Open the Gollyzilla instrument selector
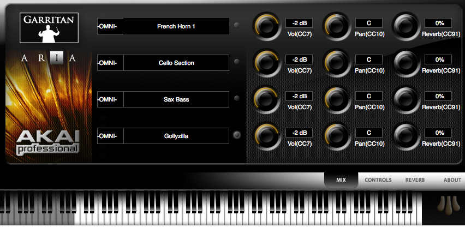Image resolution: width=465 pixels, height=227 pixels. tap(176, 136)
